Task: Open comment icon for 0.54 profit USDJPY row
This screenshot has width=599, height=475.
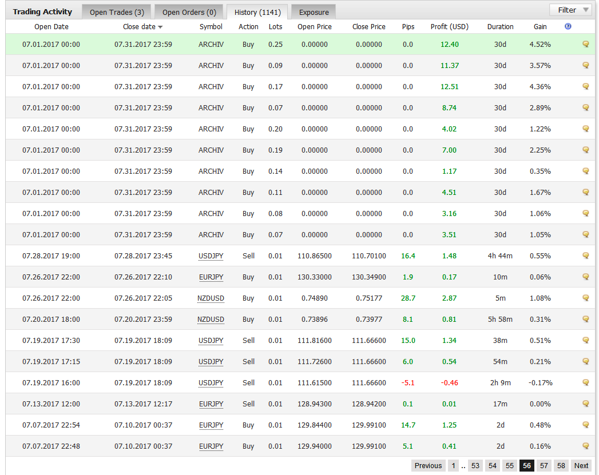Action: pyautogui.click(x=585, y=361)
